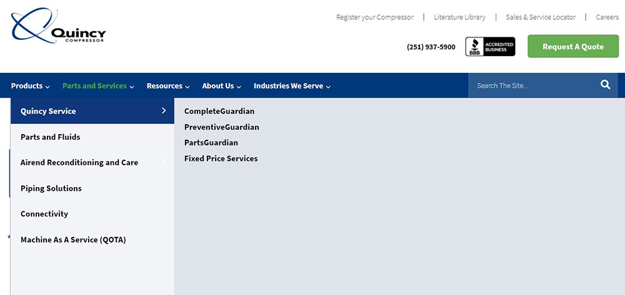The image size is (625, 295).
Task: Open the CompleteGuardian link
Action: point(219,112)
